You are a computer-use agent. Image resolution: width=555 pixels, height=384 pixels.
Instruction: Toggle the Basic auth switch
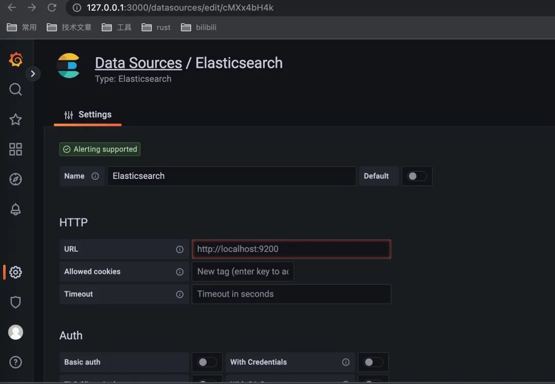pos(207,362)
